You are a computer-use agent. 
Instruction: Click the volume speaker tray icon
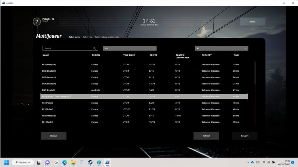268,163
